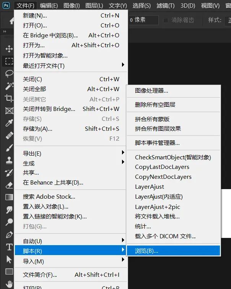The image size is (231, 289).
Task: Select the History Brush tool
Action: 9,173
